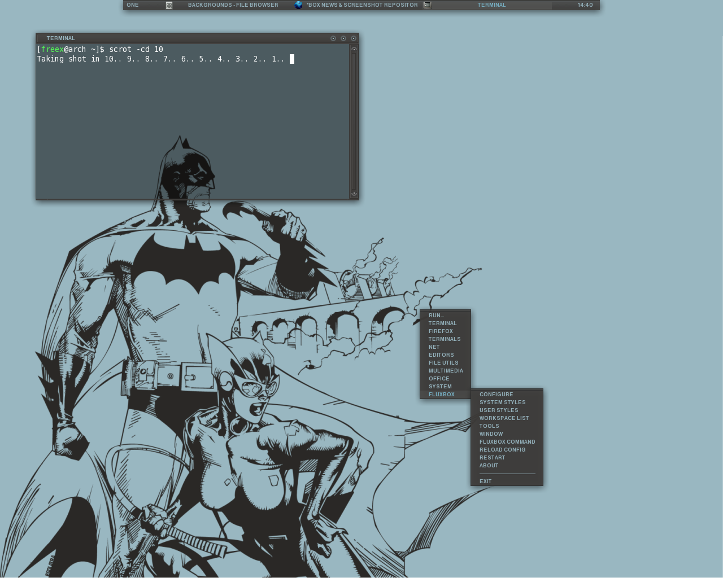The height and width of the screenshot is (578, 723).
Task: Minimize the Terminal window
Action: (x=333, y=38)
